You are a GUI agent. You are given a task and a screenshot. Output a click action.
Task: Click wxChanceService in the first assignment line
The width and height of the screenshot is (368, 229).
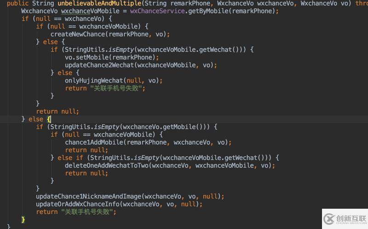click(x=157, y=11)
